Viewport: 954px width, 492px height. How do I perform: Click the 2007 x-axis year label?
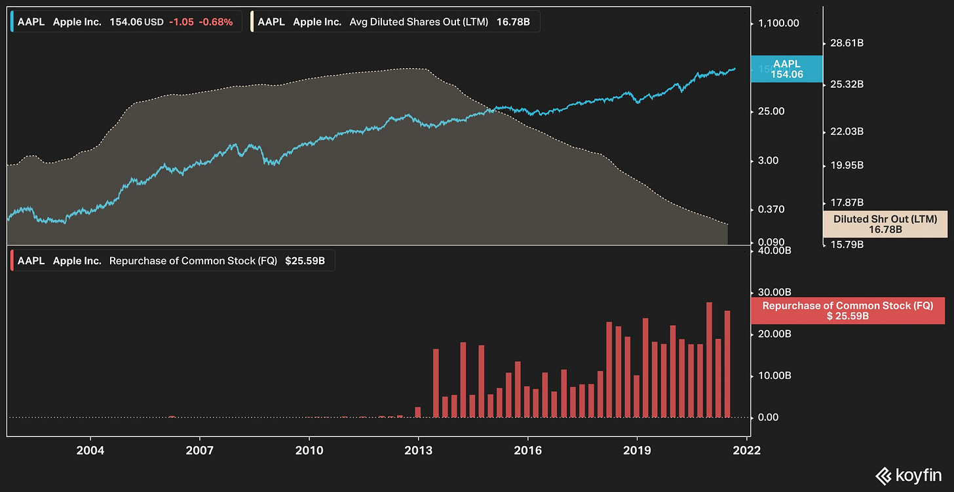pos(200,451)
